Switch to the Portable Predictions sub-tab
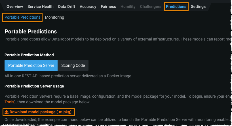The height and width of the screenshot is (126, 232). click(x=22, y=17)
